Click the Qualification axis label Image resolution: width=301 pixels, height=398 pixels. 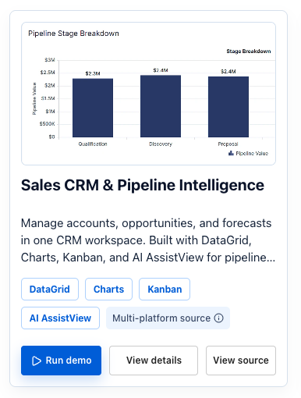[x=93, y=144]
